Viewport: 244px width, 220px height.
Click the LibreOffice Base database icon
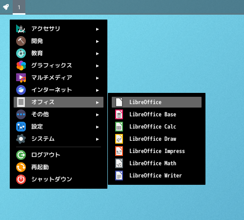pos(119,114)
